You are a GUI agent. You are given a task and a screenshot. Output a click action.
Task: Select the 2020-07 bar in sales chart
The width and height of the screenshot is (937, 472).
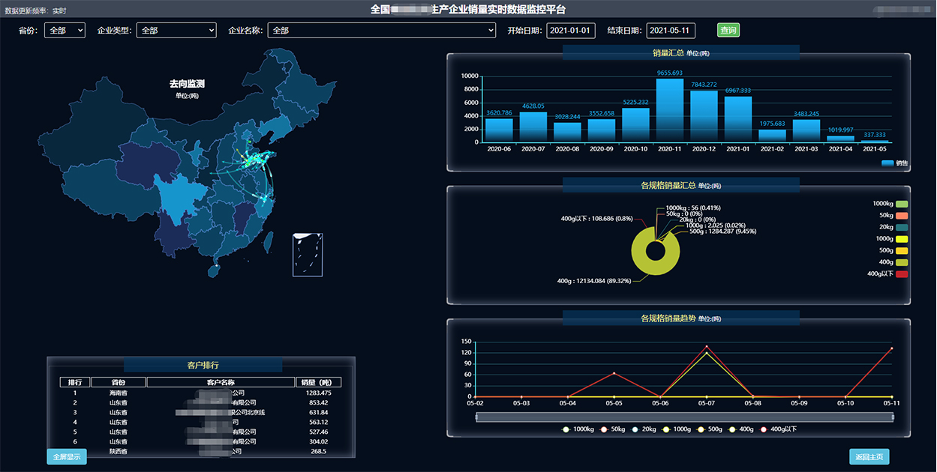click(533, 127)
